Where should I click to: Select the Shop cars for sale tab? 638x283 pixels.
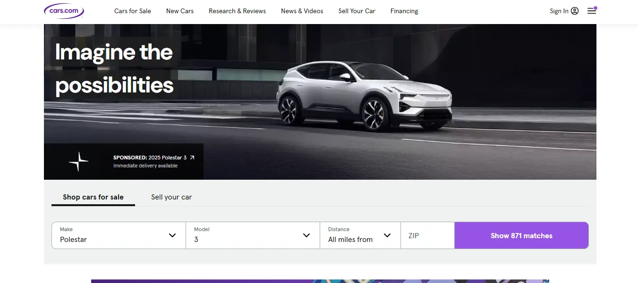pos(93,197)
